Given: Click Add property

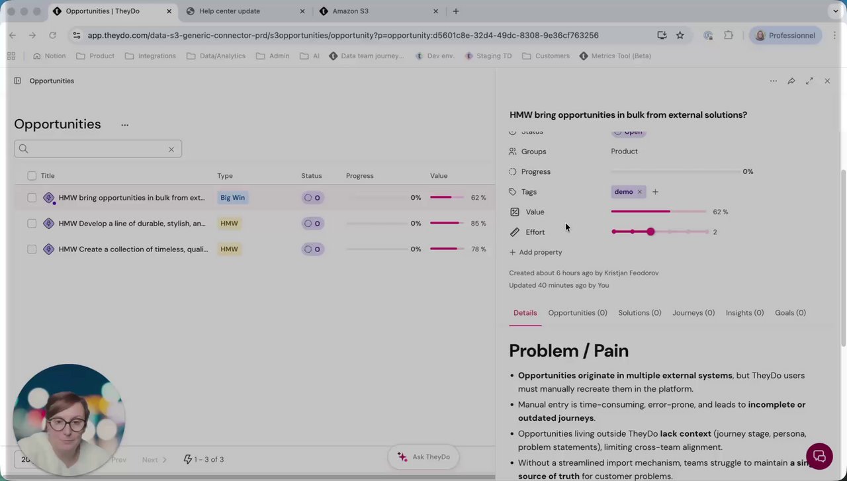Looking at the screenshot, I should pyautogui.click(x=535, y=252).
